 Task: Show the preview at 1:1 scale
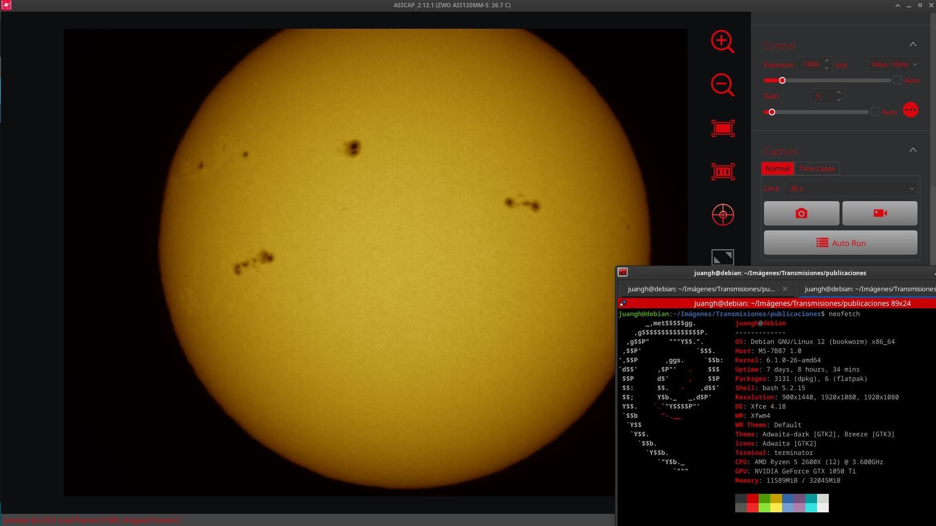click(722, 172)
